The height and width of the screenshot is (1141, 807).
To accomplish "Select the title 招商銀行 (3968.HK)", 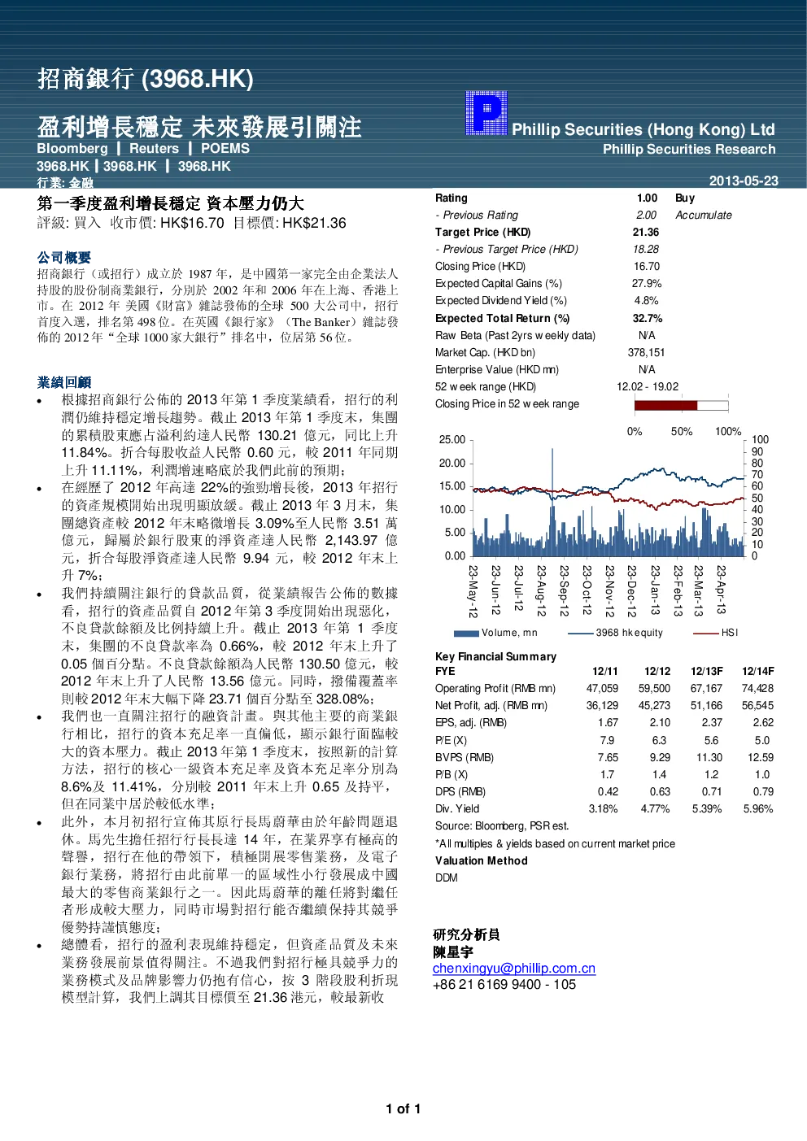I will point(146,78).
